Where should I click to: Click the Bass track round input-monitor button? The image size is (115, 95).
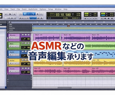10,46
